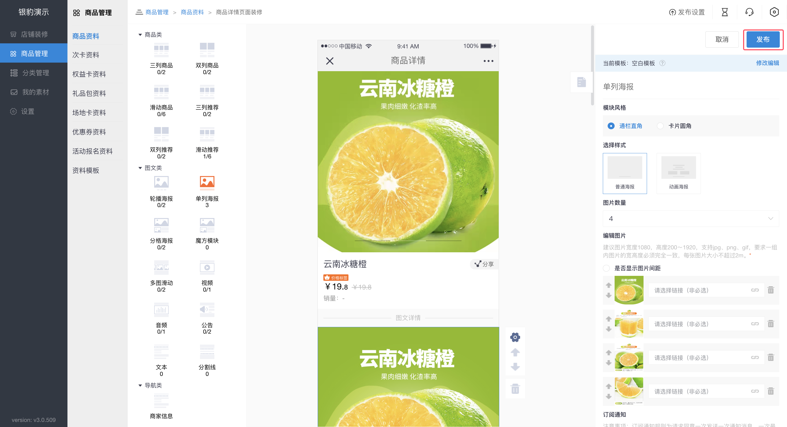
Task: Collapse the 商品类 component group
Action: [140, 35]
